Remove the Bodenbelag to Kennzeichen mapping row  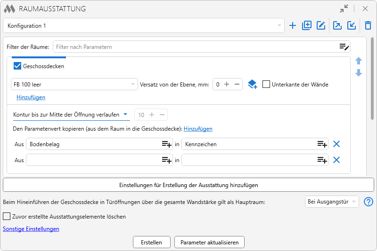(336, 144)
